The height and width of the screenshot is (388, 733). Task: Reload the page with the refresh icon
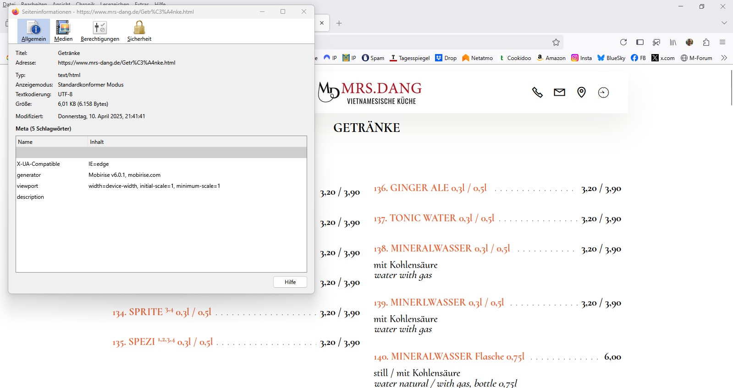click(623, 42)
